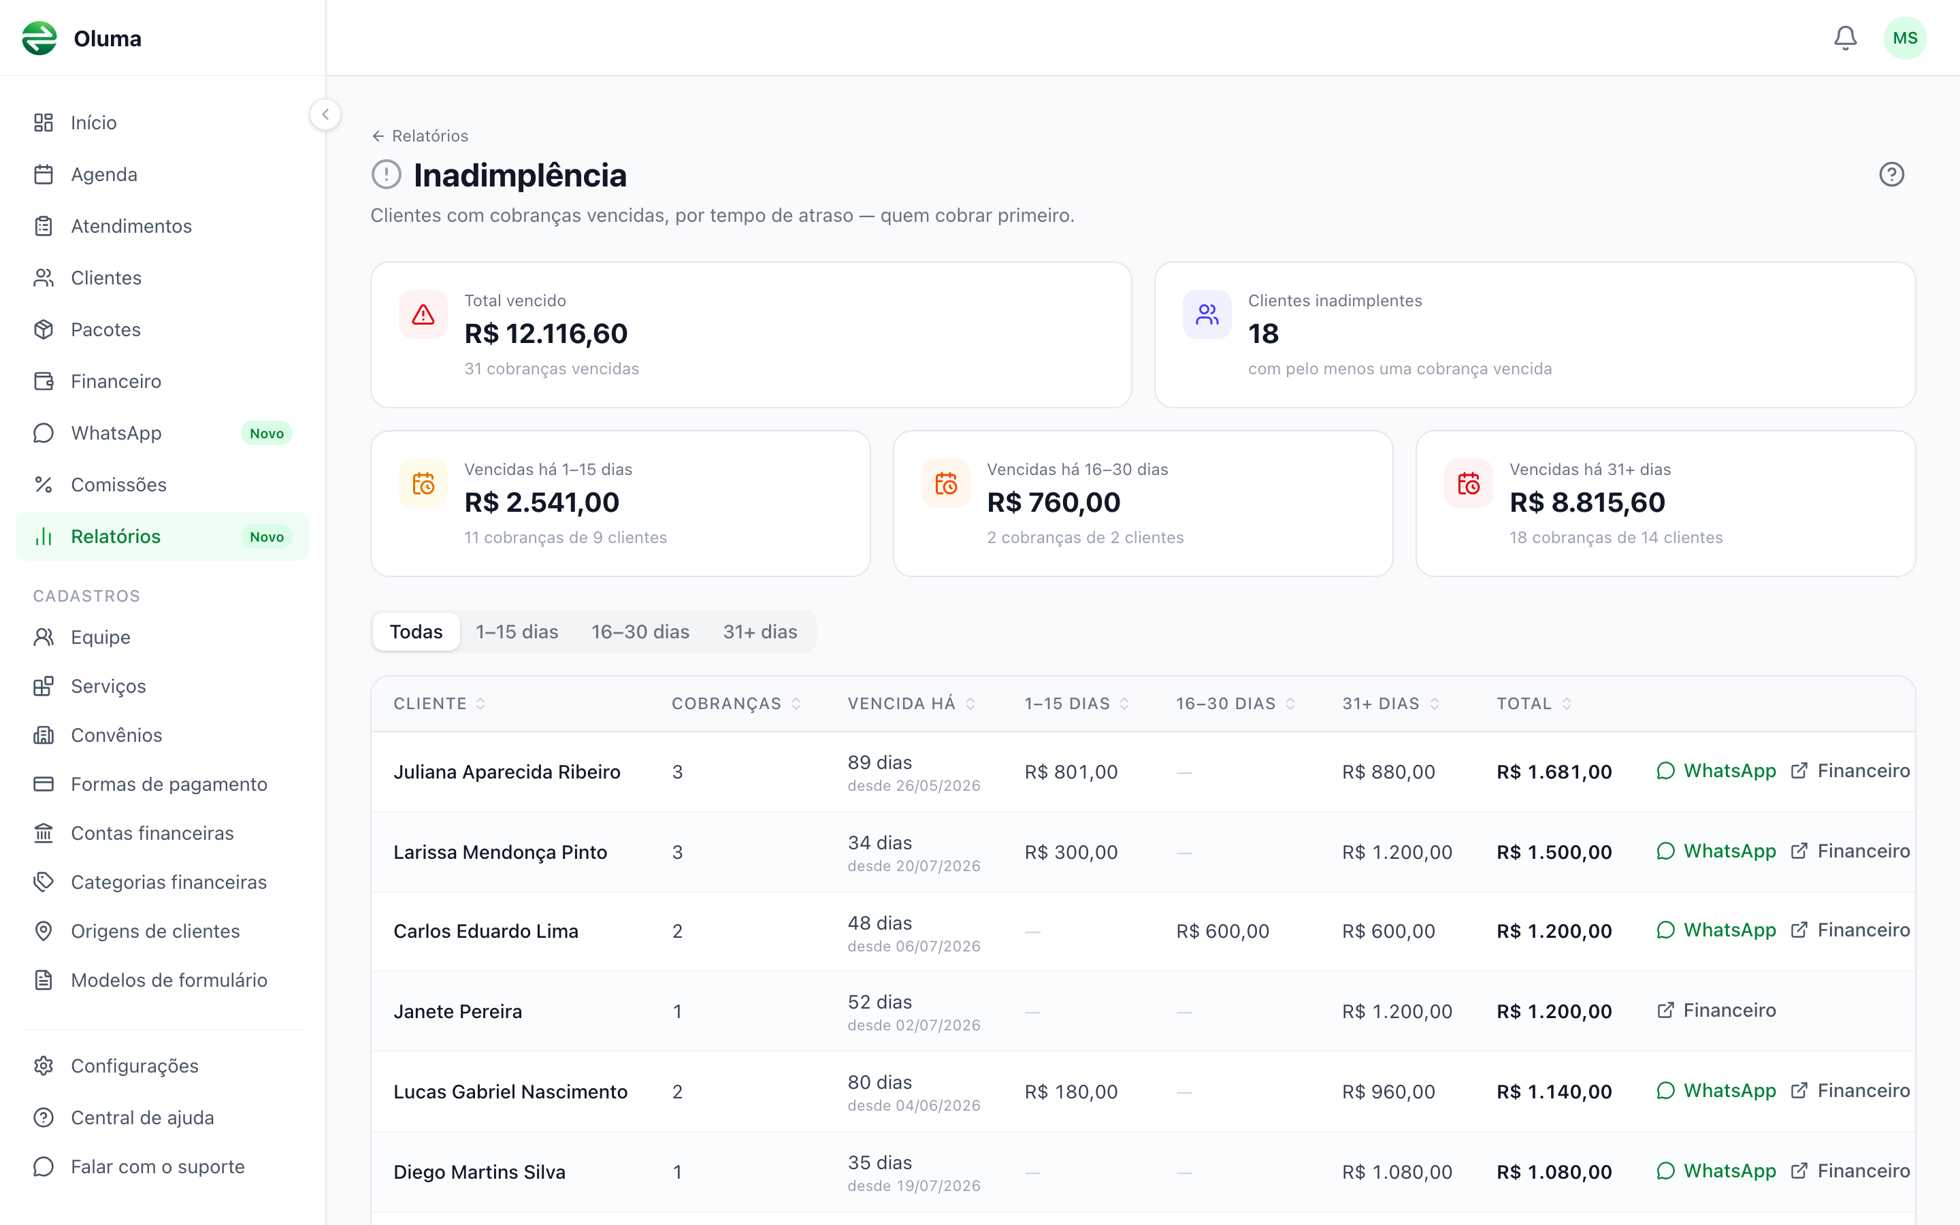This screenshot has height=1225, width=1960.
Task: Select the 16–30 dias filter tab
Action: [640, 631]
